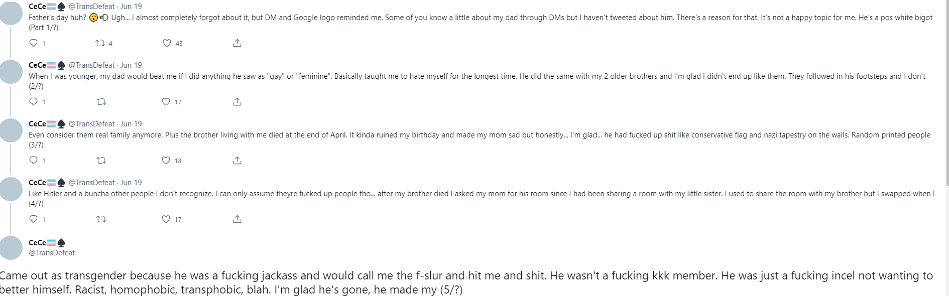This screenshot has height=296, width=949.
Task: Retweet the (2/?) tweet
Action: tap(101, 102)
